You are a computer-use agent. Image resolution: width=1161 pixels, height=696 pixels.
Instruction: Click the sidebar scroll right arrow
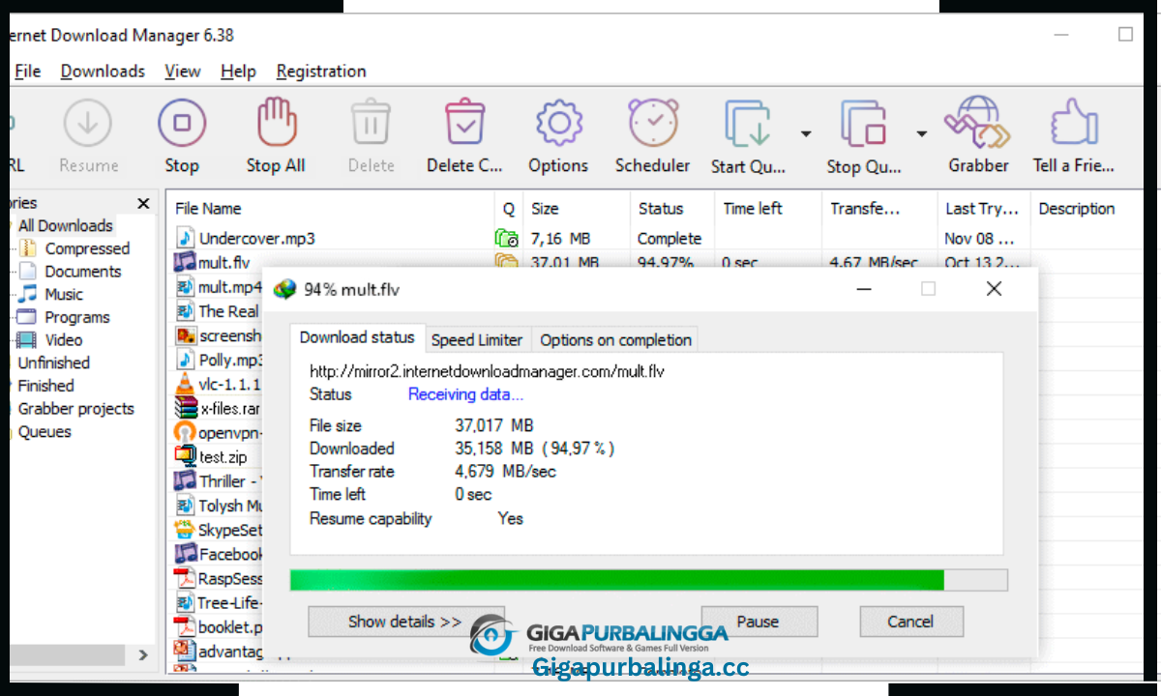click(x=142, y=654)
